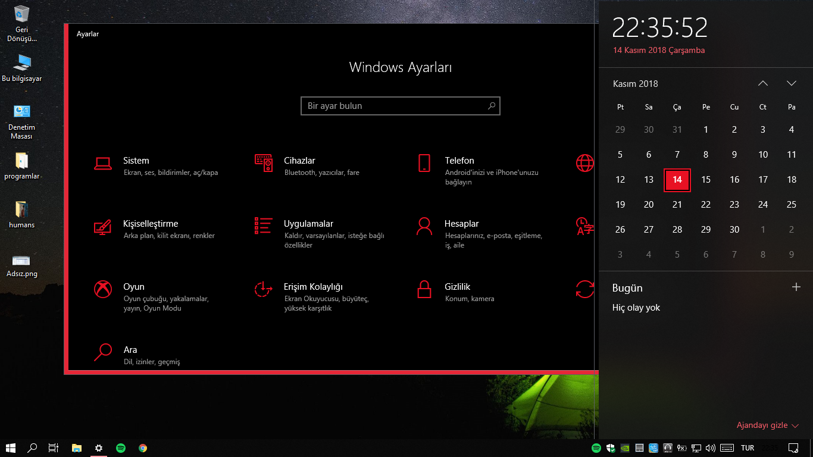Go to the previous month with the up chevron
The width and height of the screenshot is (813, 457).
click(x=763, y=83)
